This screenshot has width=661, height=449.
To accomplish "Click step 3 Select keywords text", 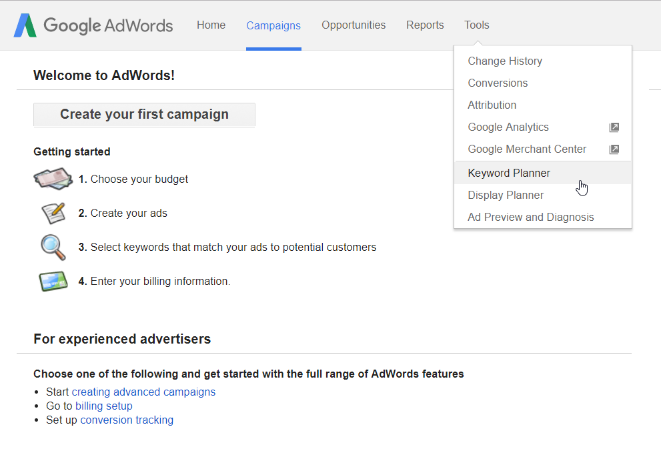I will [227, 247].
